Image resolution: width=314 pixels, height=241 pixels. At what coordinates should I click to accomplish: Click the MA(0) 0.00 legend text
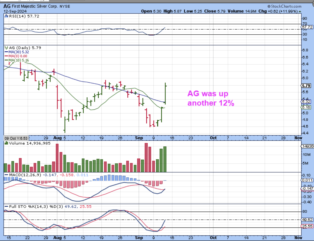(x=18, y=56)
